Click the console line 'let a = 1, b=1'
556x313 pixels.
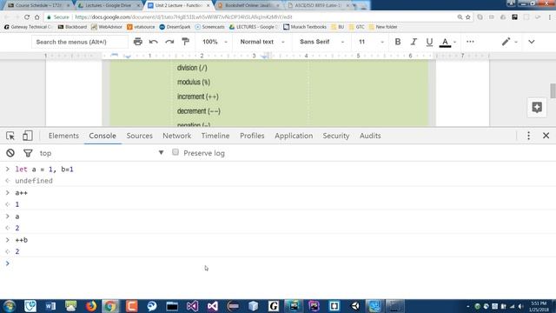[44, 170]
